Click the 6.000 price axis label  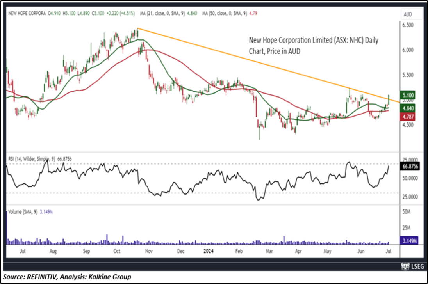point(408,50)
